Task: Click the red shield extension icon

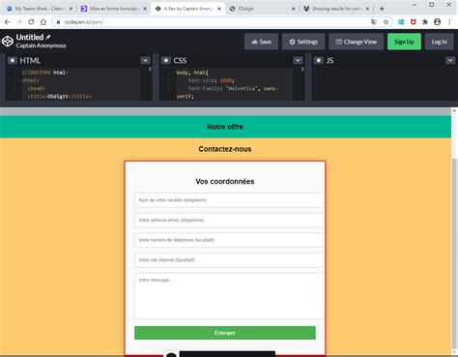Action: (x=413, y=22)
